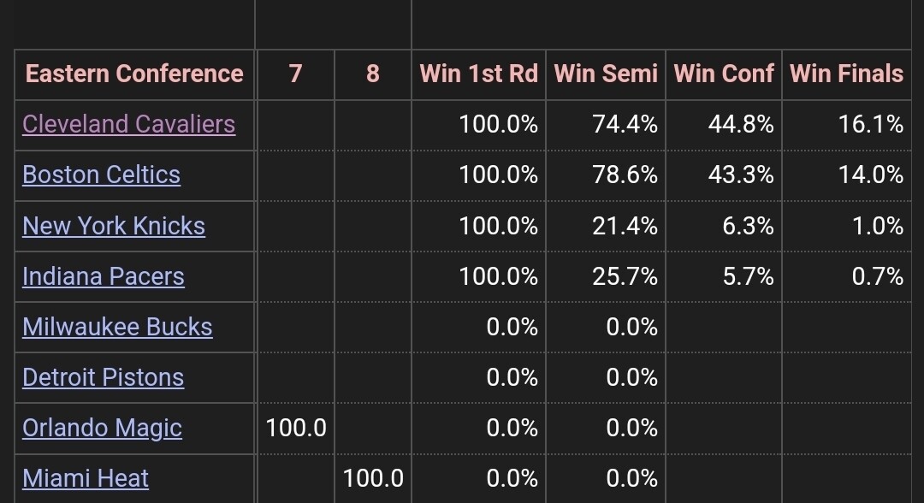This screenshot has width=924, height=503.
Task: Open the Miami Heat link
Action: pyautogui.click(x=86, y=478)
